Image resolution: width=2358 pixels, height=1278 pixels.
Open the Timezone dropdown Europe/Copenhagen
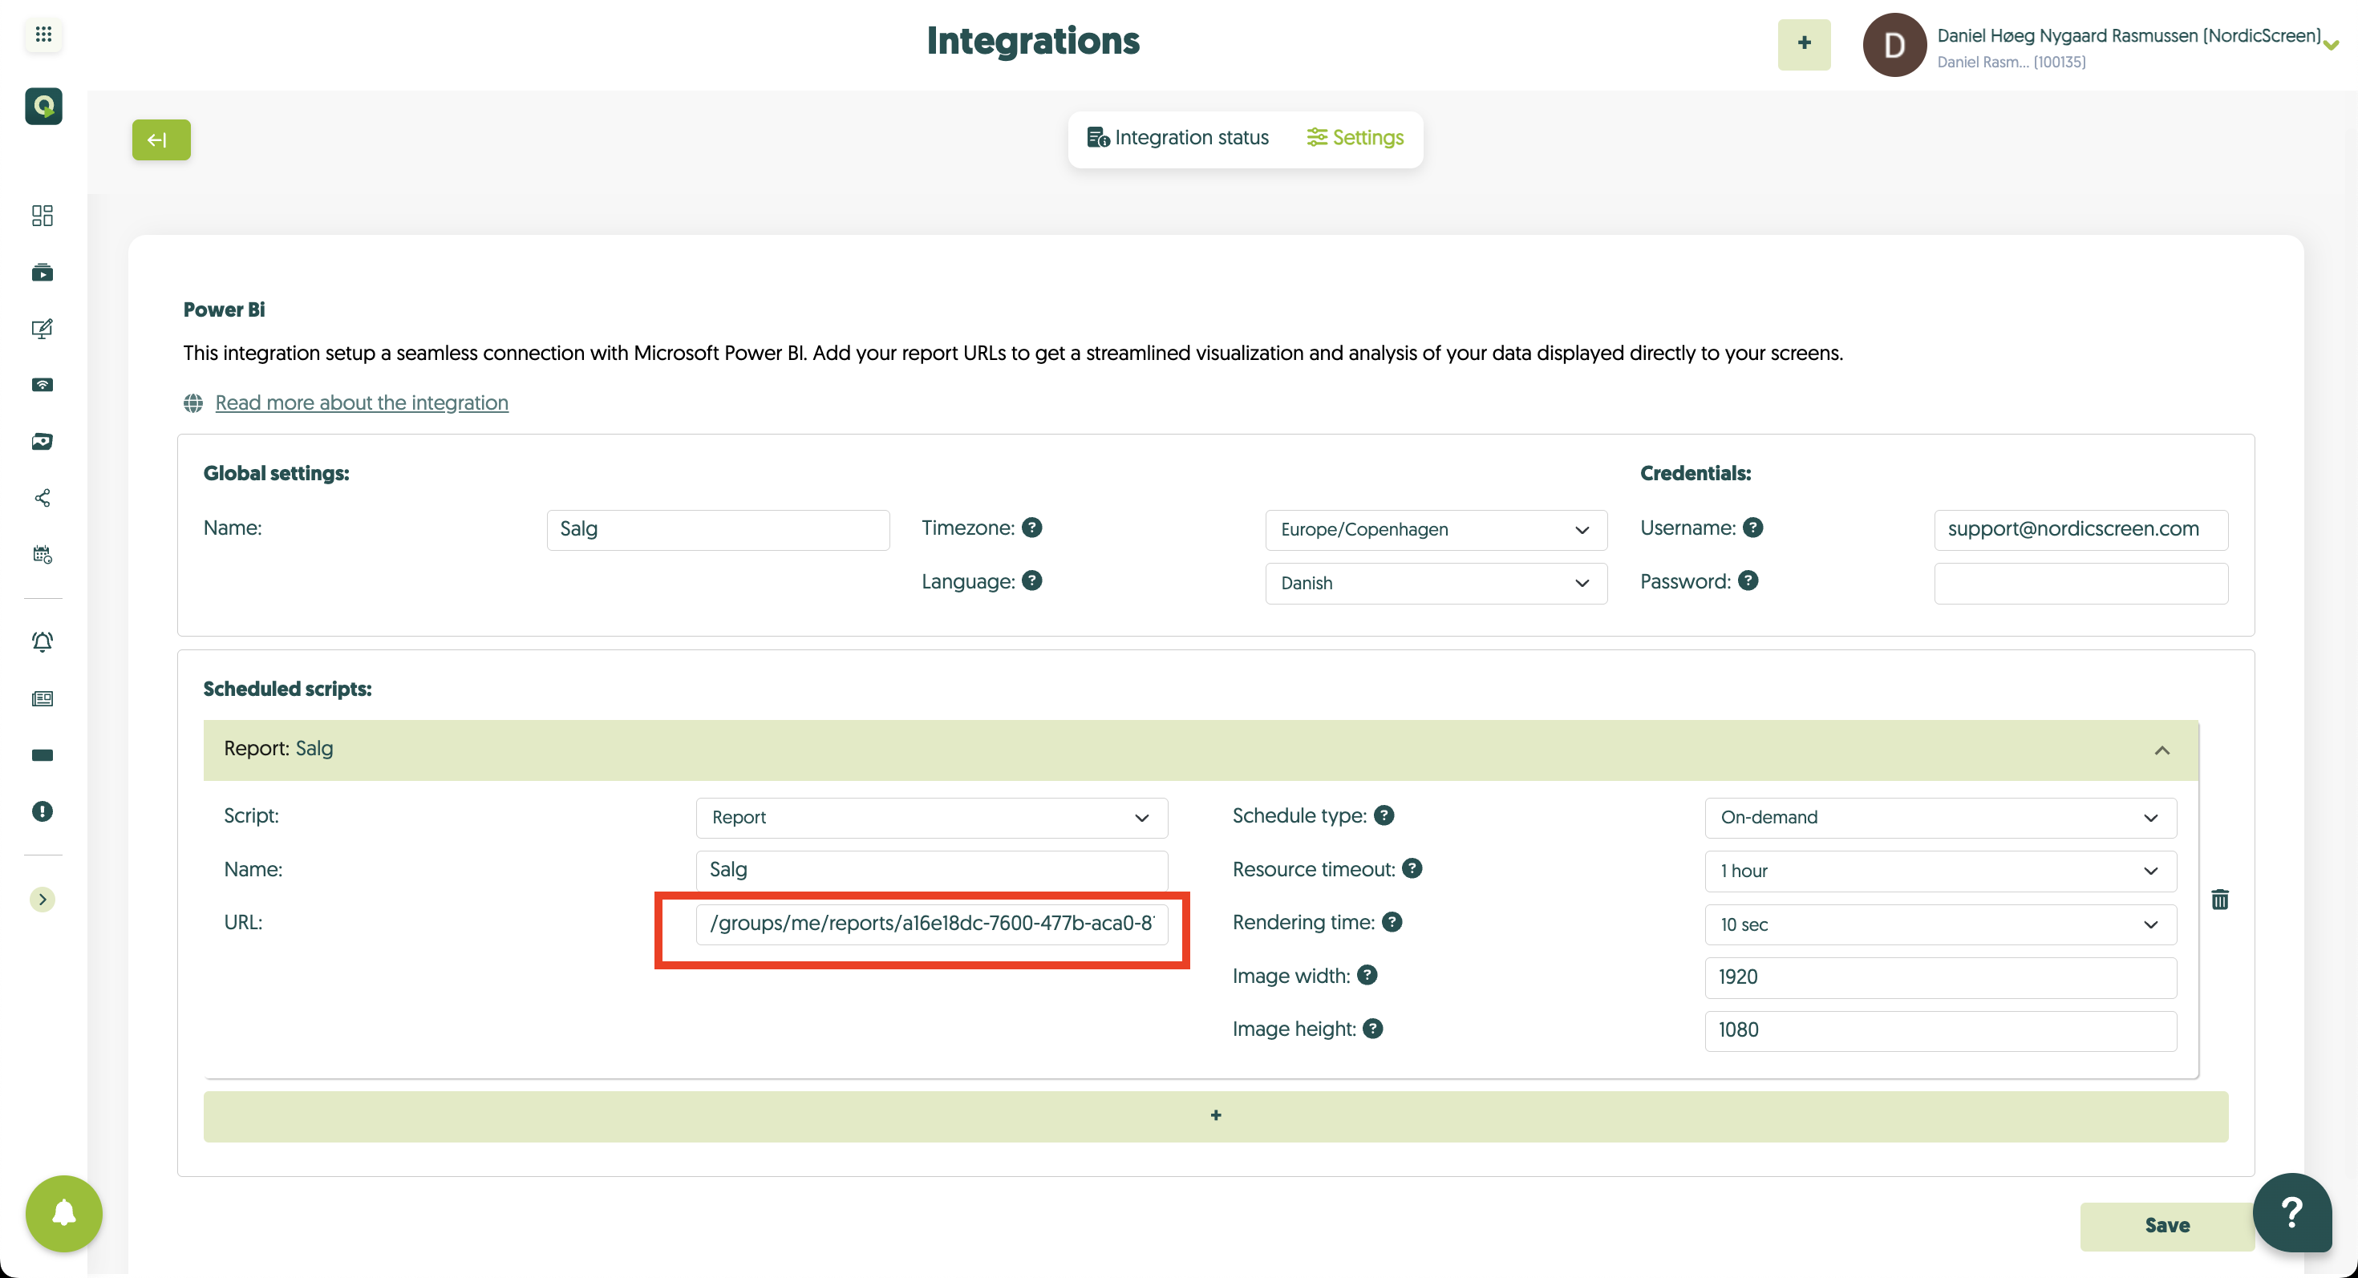1436,530
